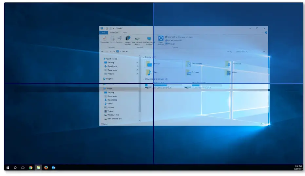Select the Windows (C:) drive icon
This screenshot has width=305, height=176.
148,86
